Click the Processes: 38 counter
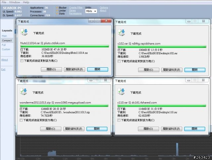 (x=38, y=12)
